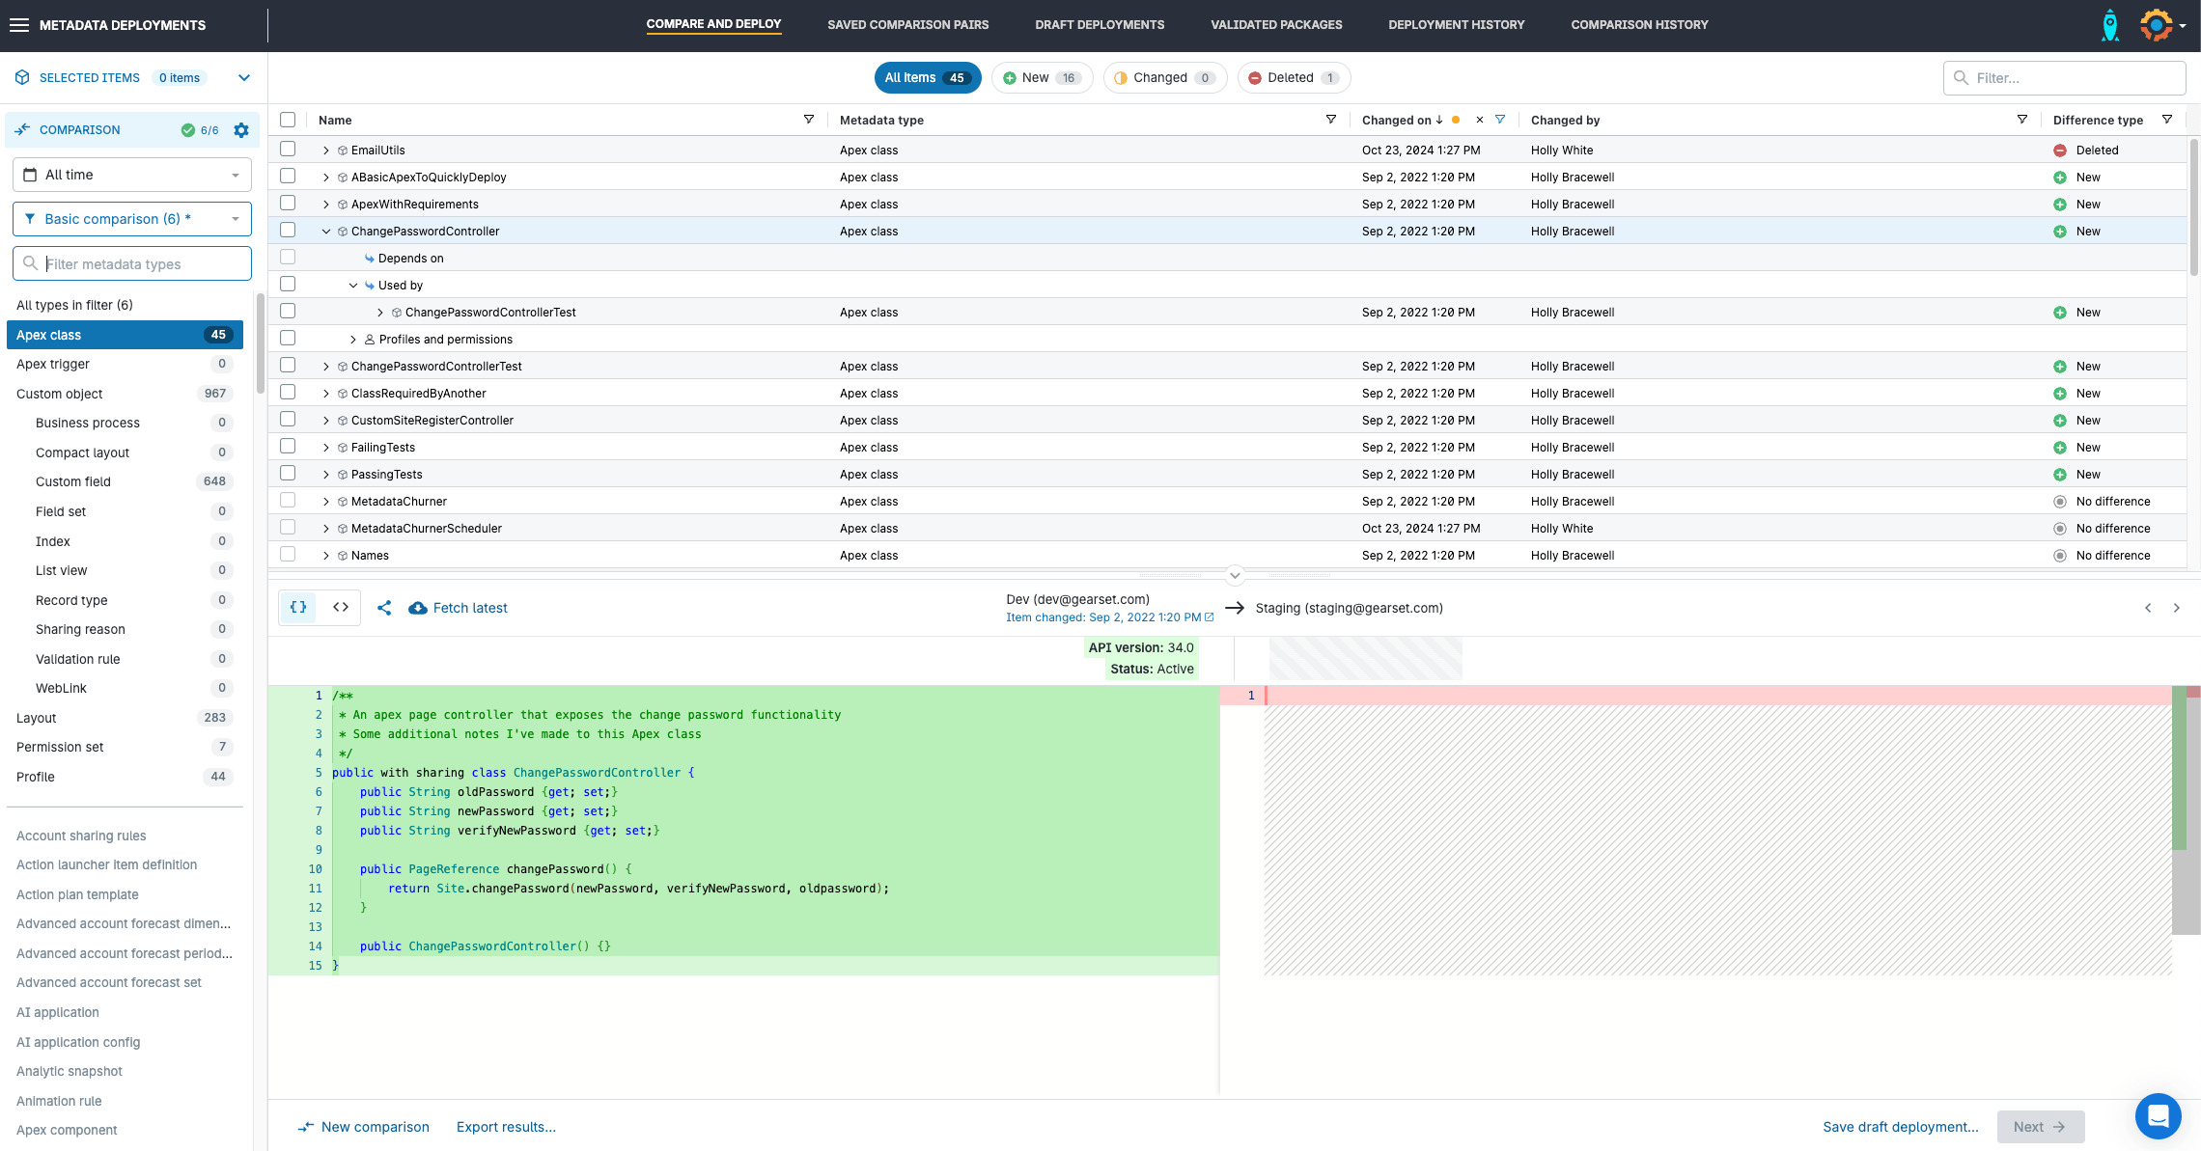Click the share comparison icon
Screen dimensions: 2201x1151
[384, 608]
